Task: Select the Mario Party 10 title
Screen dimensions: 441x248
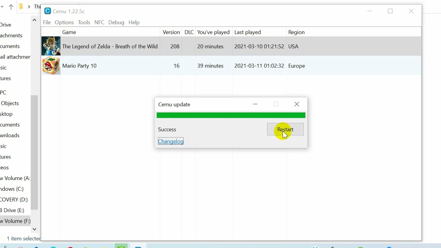Action: [79, 66]
